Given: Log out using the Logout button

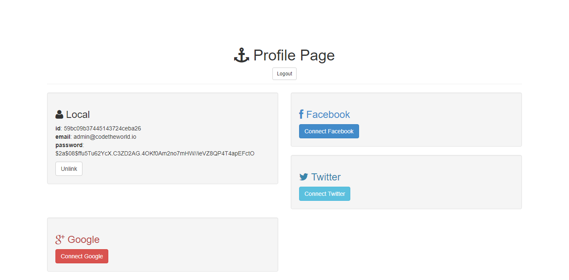Looking at the screenshot, I should coord(284,74).
